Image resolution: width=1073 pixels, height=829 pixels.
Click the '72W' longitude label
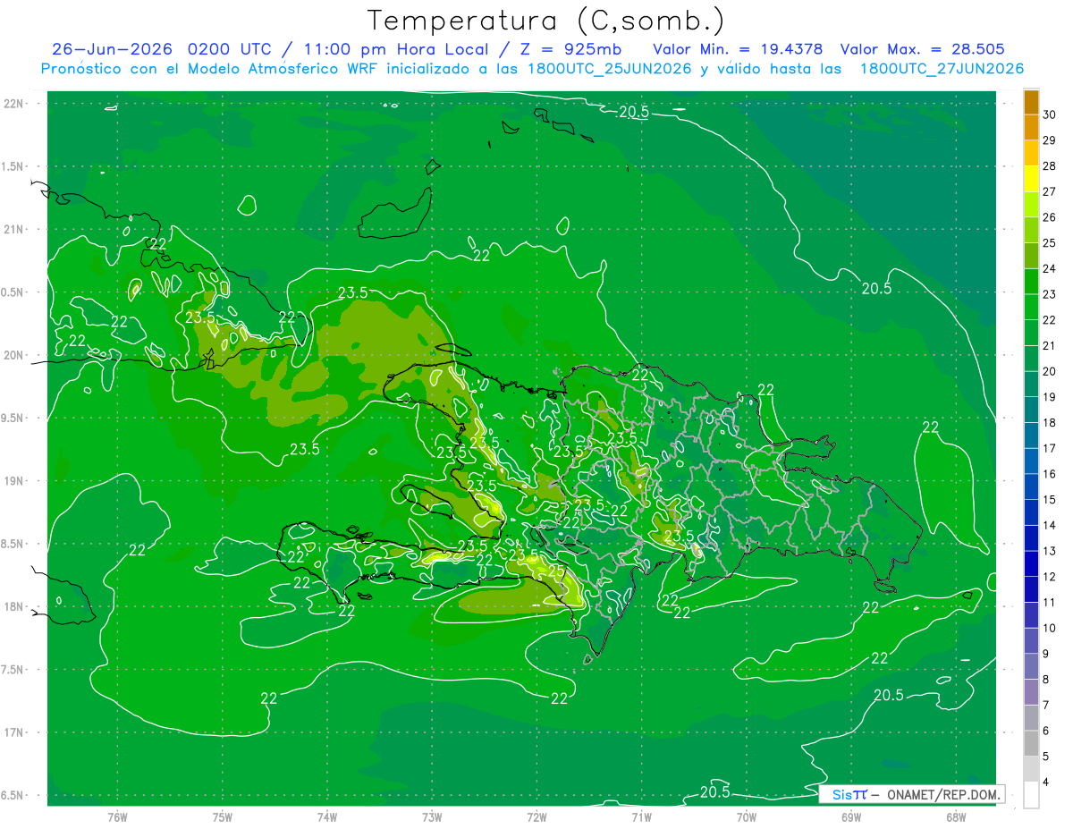(x=536, y=816)
